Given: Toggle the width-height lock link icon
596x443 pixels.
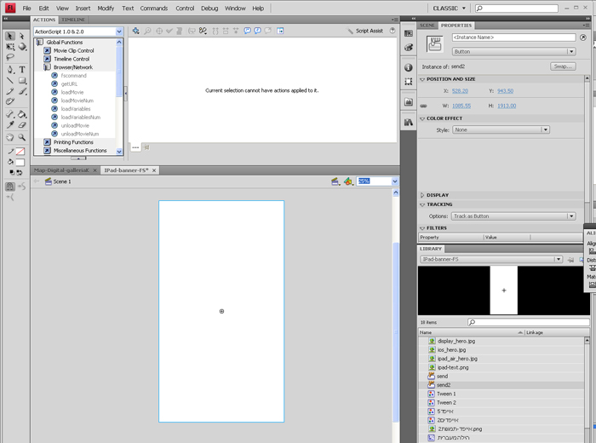Looking at the screenshot, I should coord(423,106).
